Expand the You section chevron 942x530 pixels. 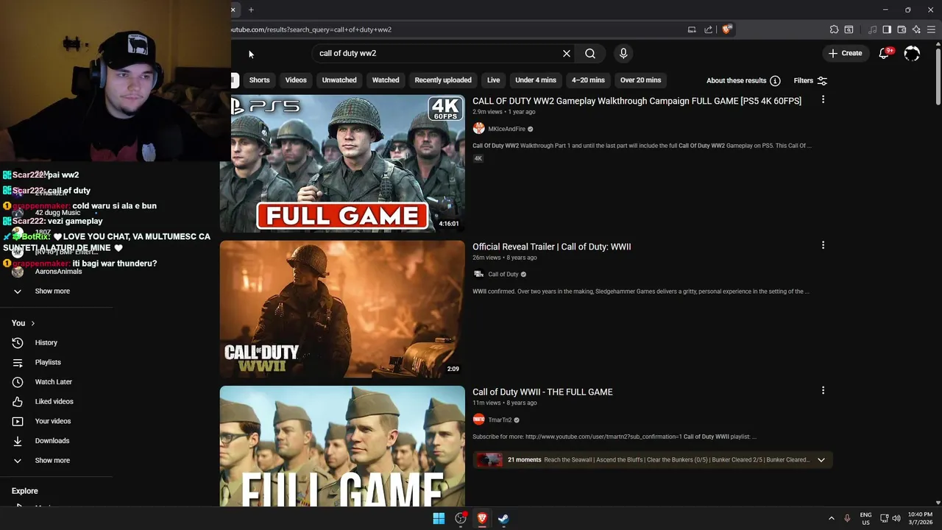point(32,323)
